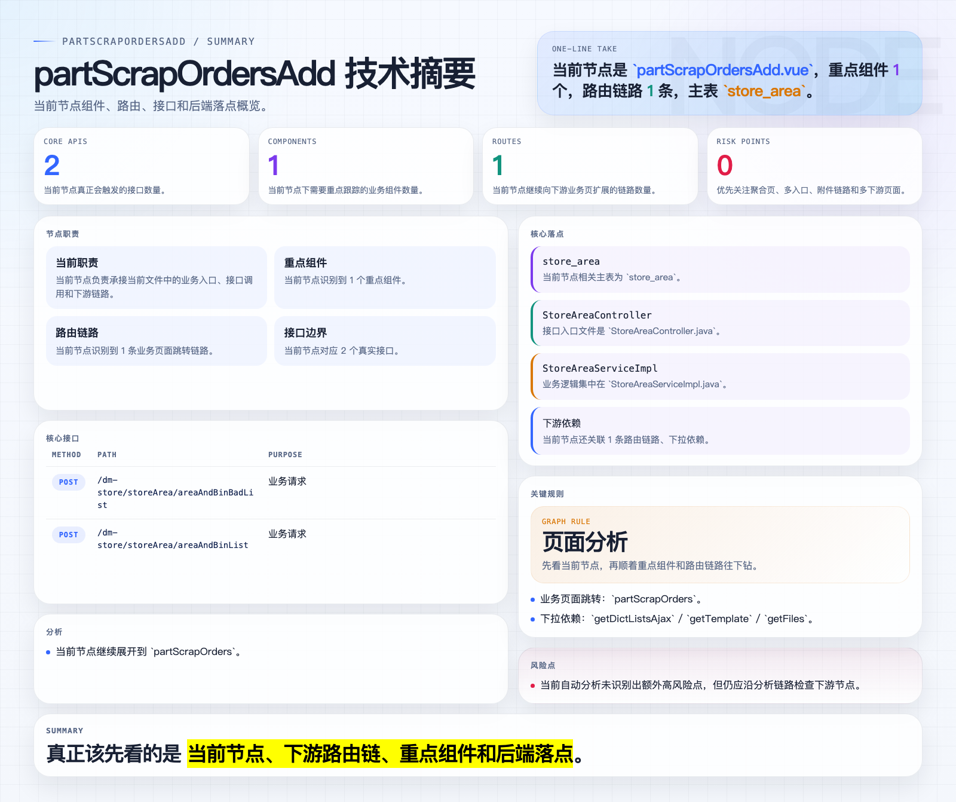Click the StoreAreaController item
The width and height of the screenshot is (956, 802).
pos(720,323)
